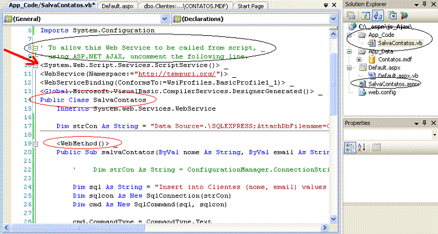Click the horizontal scroll right arrow

325,228
